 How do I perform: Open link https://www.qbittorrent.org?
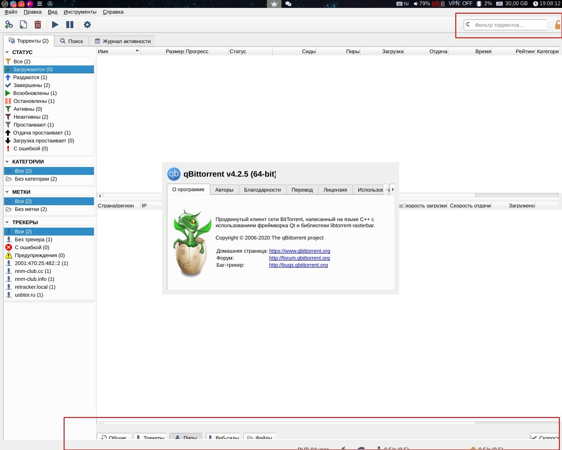click(x=299, y=251)
